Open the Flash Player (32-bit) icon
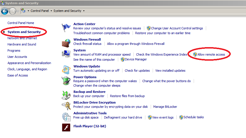The height and width of the screenshot is (138, 246). click(x=66, y=128)
